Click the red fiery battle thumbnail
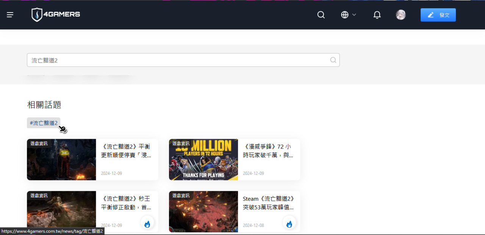Image resolution: width=485 pixels, height=235 pixels. [203, 212]
